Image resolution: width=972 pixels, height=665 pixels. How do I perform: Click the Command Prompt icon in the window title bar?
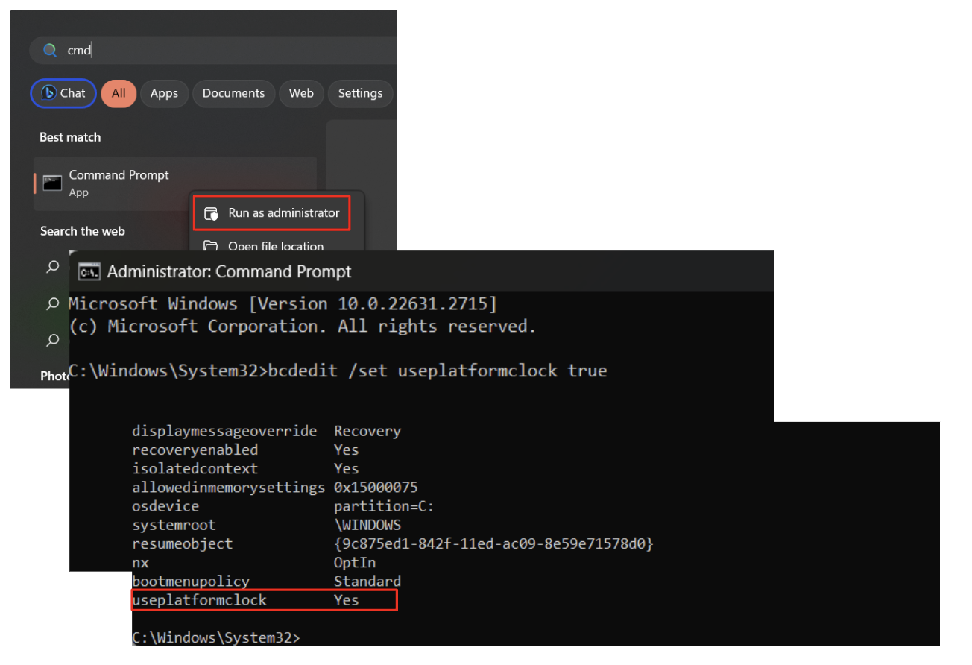pyautogui.click(x=89, y=271)
